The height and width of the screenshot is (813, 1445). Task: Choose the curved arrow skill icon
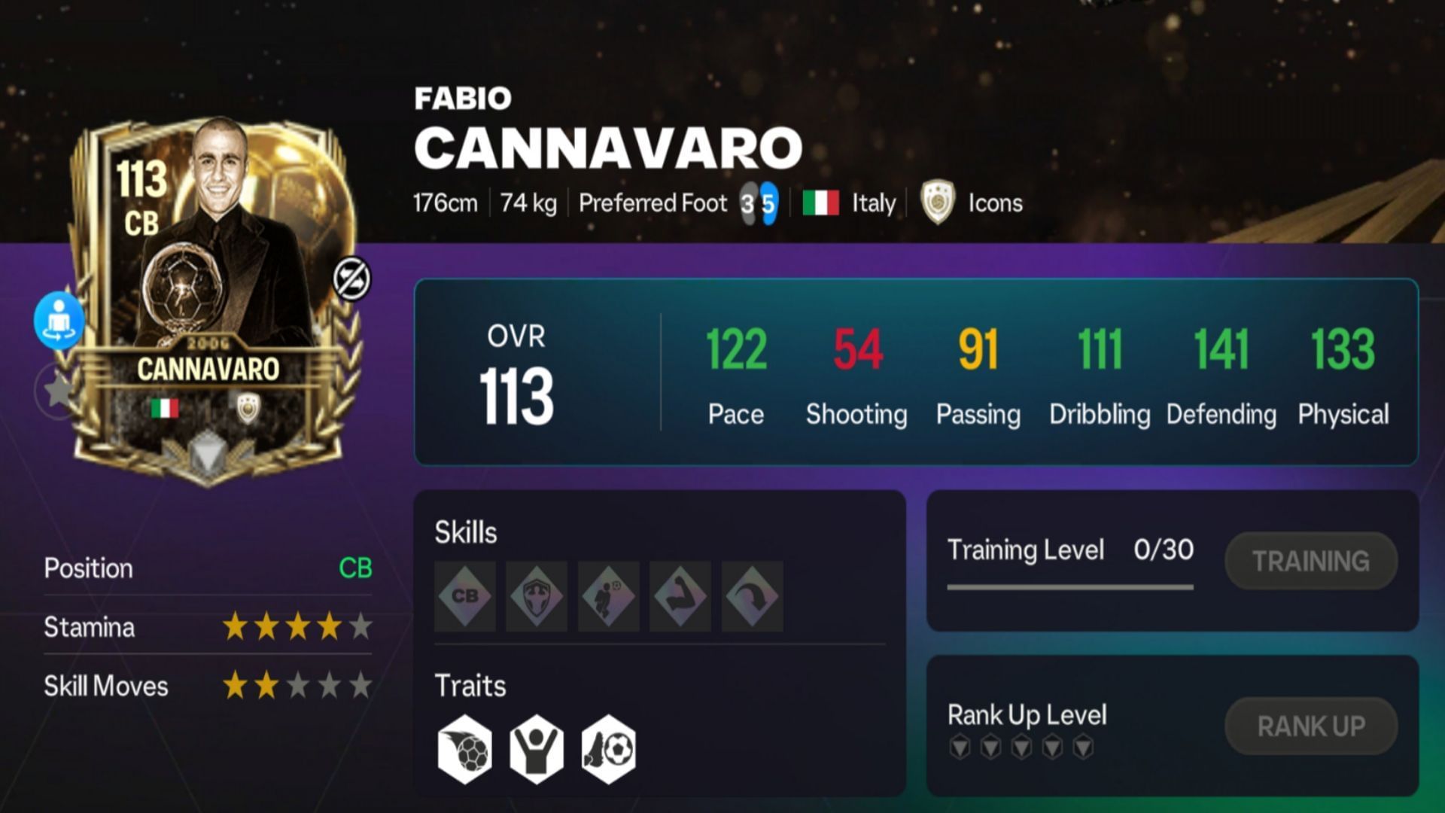(x=752, y=596)
